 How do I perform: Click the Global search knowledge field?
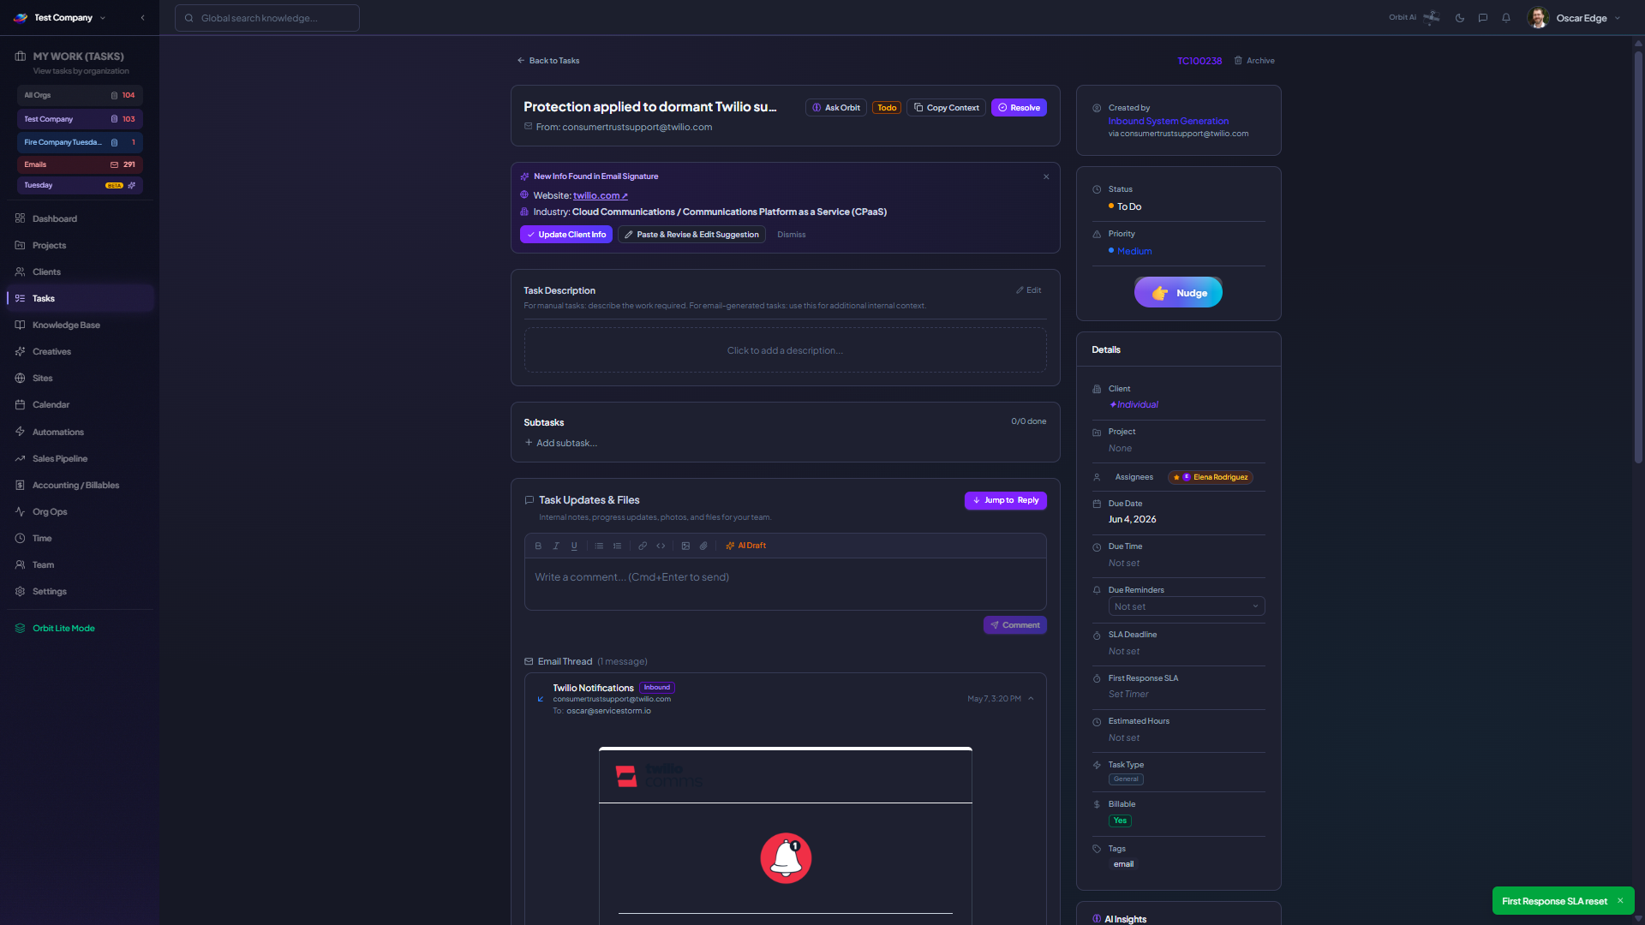[267, 18]
